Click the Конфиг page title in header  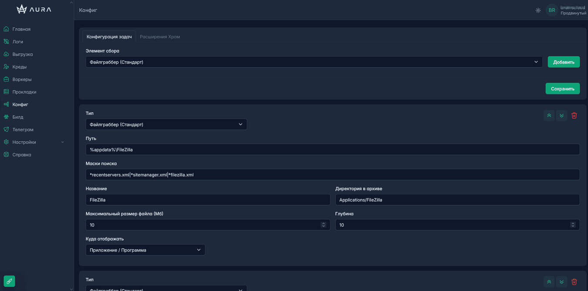(88, 10)
